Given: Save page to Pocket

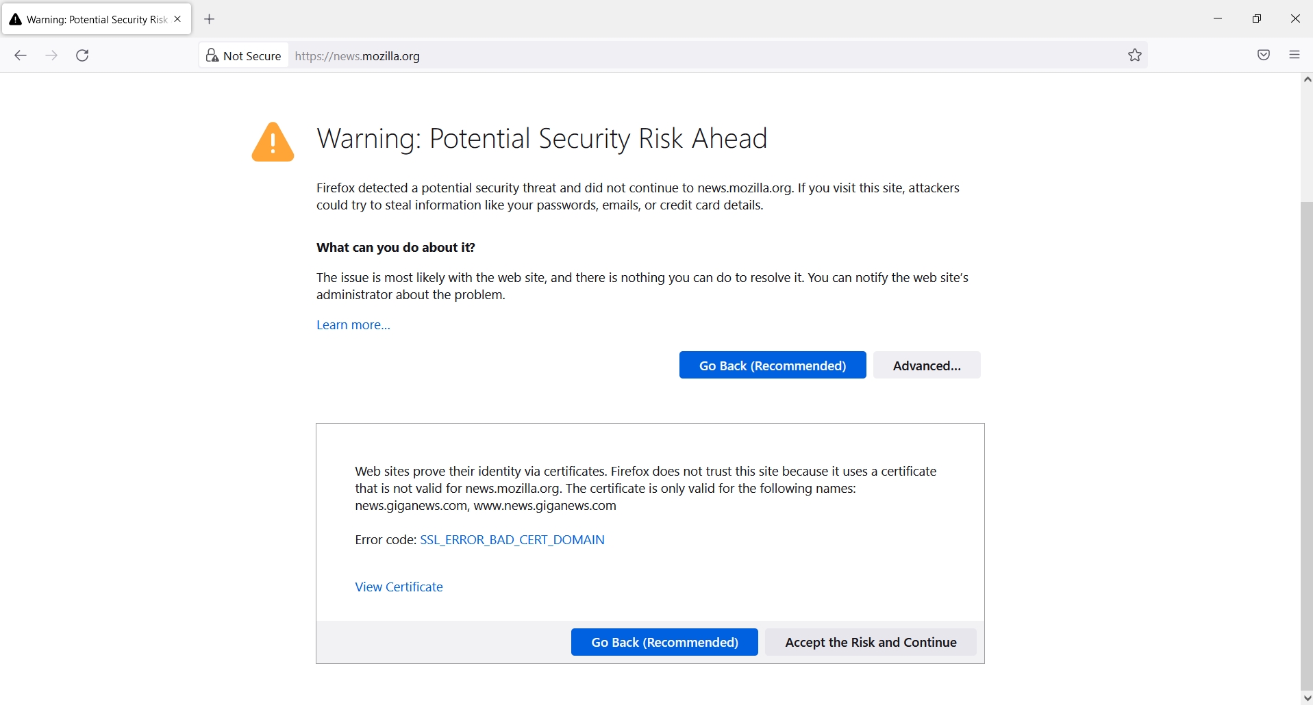Looking at the screenshot, I should click(1263, 55).
